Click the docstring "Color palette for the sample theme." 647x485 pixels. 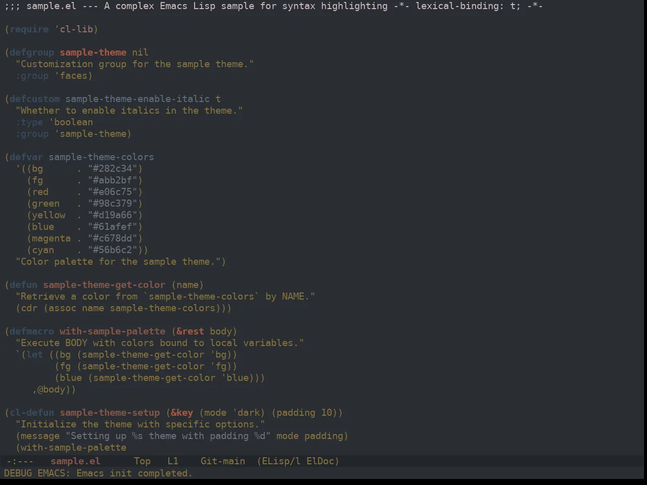(x=118, y=261)
